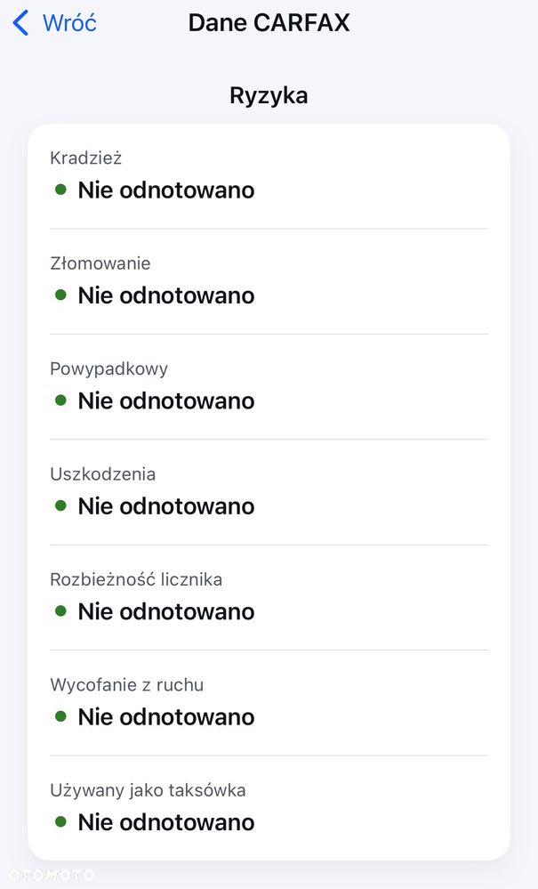Select the Uszkodzenia risk label
538x889 pixels.
[102, 473]
